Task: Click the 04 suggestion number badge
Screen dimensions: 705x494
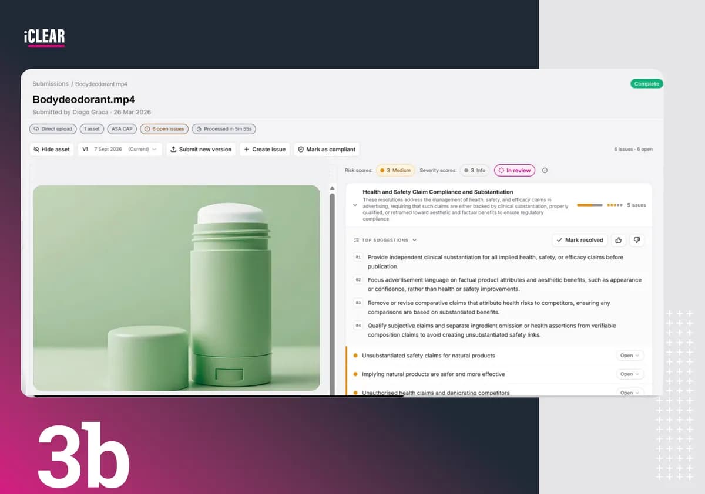Action: 358,326
